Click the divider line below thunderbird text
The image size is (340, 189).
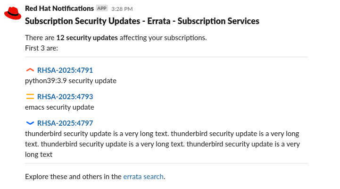(166, 163)
